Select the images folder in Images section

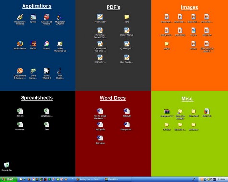(x=167, y=45)
